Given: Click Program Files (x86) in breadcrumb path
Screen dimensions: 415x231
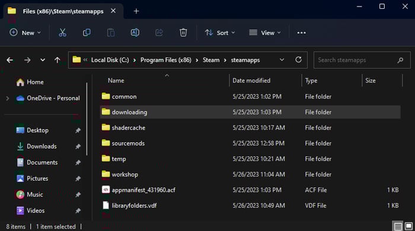Looking at the screenshot, I should click(x=165, y=60).
